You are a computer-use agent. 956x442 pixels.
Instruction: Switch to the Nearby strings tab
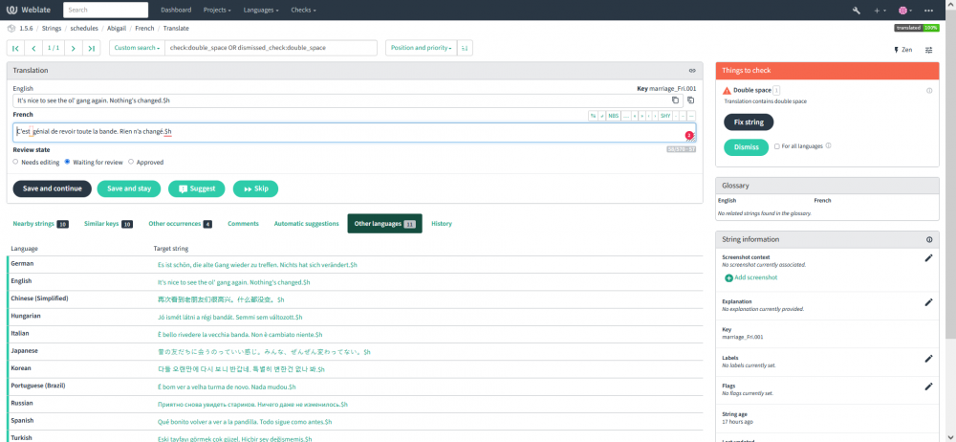tap(33, 224)
